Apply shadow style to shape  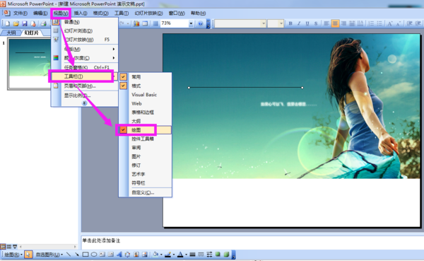(x=218, y=254)
